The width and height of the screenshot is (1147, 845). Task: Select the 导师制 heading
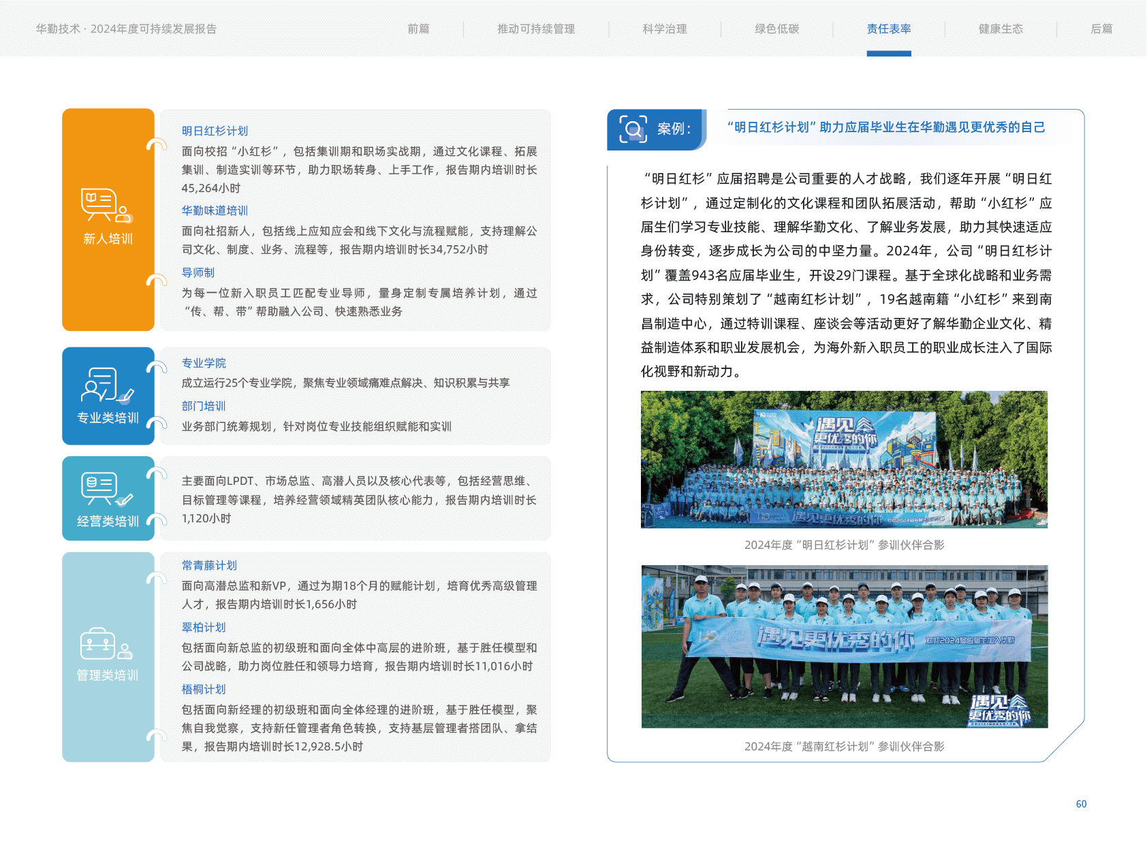coord(198,272)
